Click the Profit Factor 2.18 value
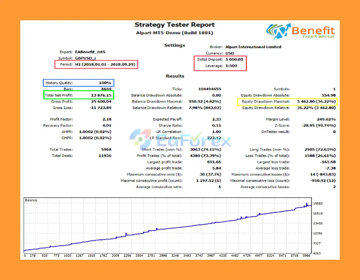 [107, 119]
